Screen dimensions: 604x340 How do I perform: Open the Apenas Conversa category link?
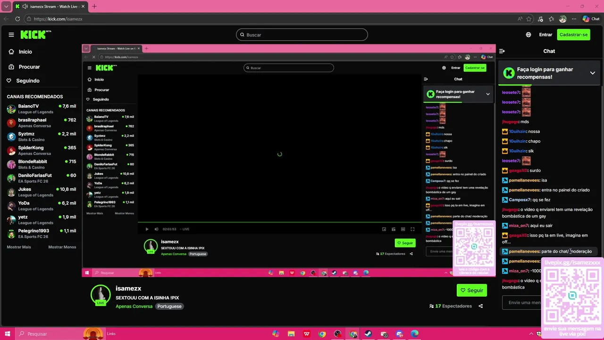[x=134, y=306]
